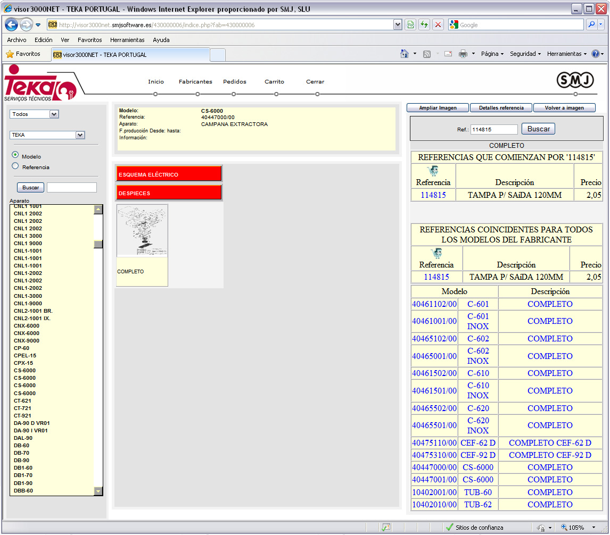Viewport: 610px width, 535px height.
Task: Expand the address bar history dropdown
Action: [x=398, y=25]
